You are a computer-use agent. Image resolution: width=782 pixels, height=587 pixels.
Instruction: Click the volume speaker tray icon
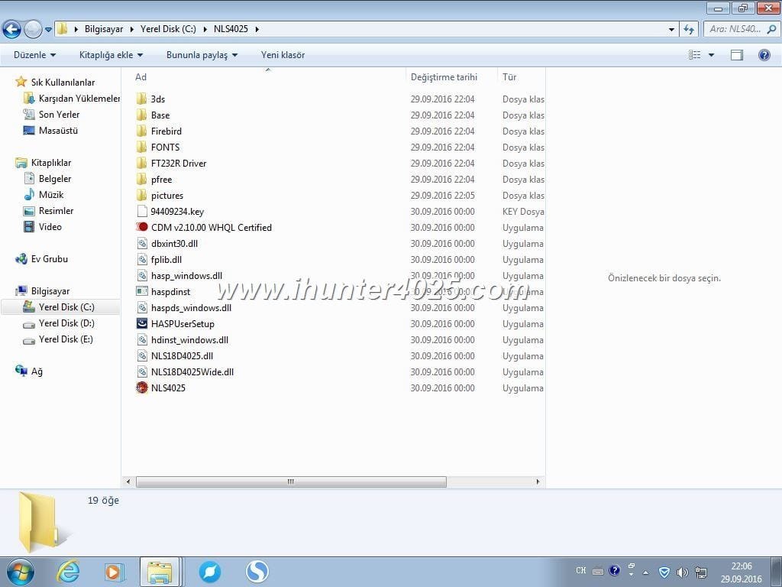[x=682, y=572]
